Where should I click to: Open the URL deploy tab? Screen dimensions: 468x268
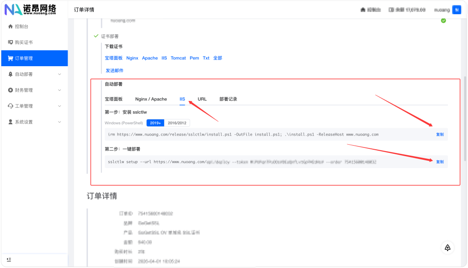[202, 99]
